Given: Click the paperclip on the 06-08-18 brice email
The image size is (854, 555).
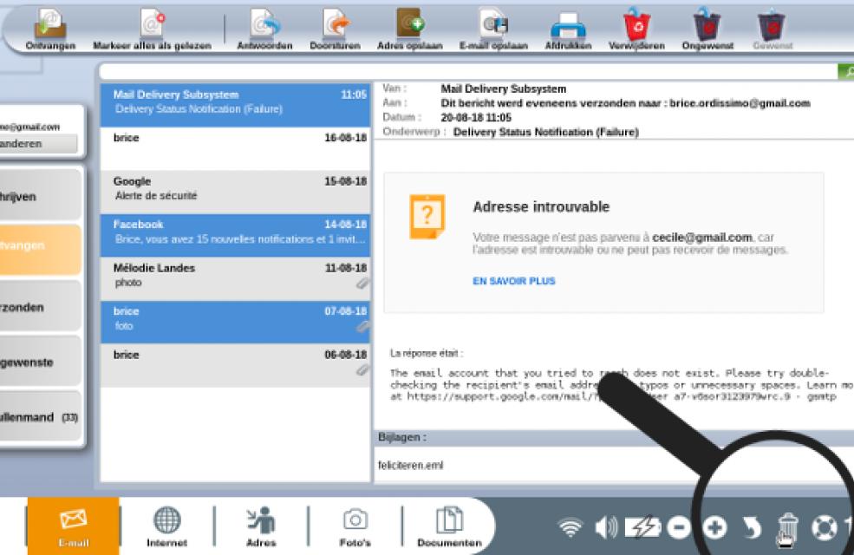Looking at the screenshot, I should [x=362, y=370].
